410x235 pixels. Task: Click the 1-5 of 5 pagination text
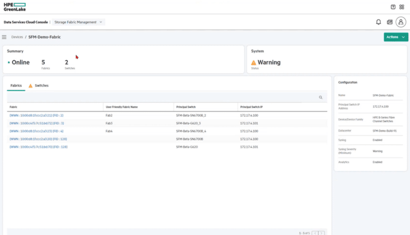tap(304, 233)
